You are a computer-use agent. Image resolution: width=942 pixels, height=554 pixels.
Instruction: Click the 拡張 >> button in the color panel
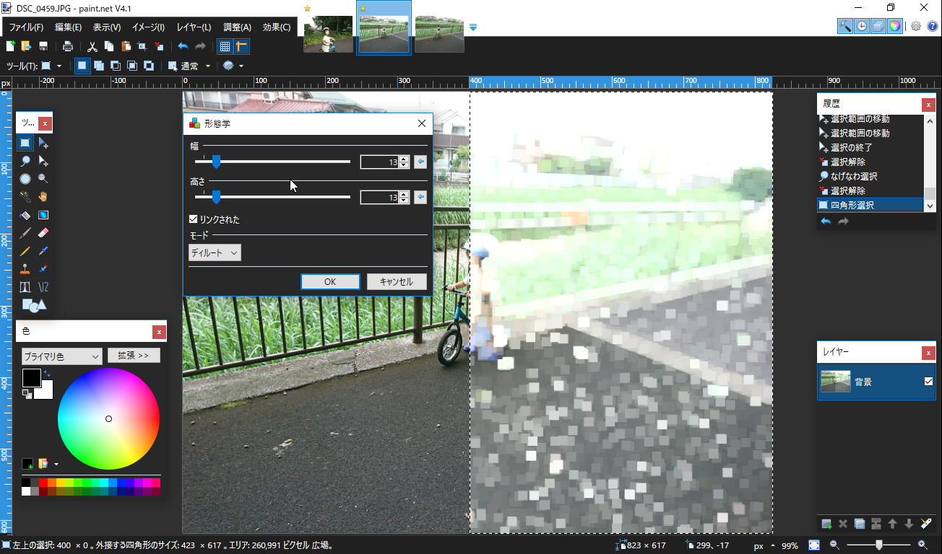pos(134,356)
